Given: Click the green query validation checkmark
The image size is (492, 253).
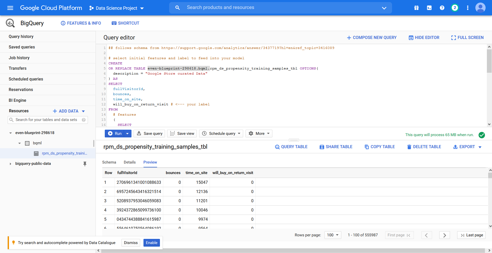Looking at the screenshot, I should point(482,135).
